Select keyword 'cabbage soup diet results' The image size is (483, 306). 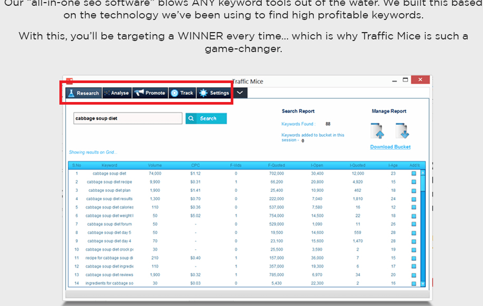coord(109,199)
